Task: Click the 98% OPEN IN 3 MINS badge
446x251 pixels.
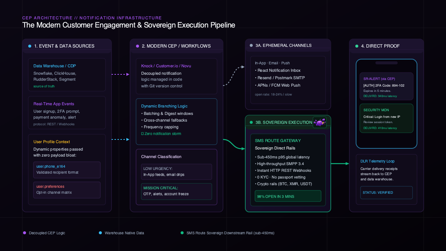Action: [x=288, y=196]
